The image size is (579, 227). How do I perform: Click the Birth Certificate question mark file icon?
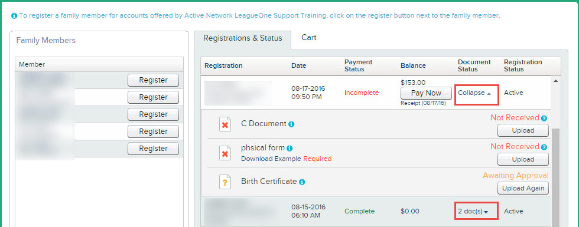point(225,182)
